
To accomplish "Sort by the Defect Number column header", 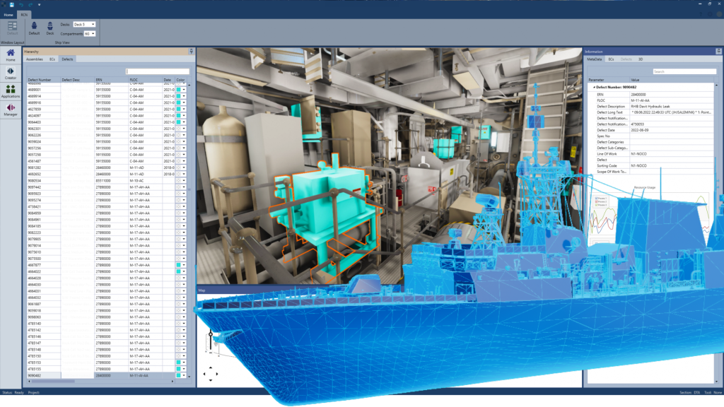I will [x=41, y=80].
